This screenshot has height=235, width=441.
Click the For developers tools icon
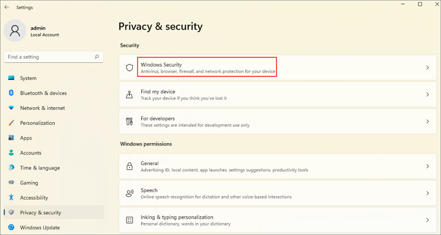click(x=129, y=122)
